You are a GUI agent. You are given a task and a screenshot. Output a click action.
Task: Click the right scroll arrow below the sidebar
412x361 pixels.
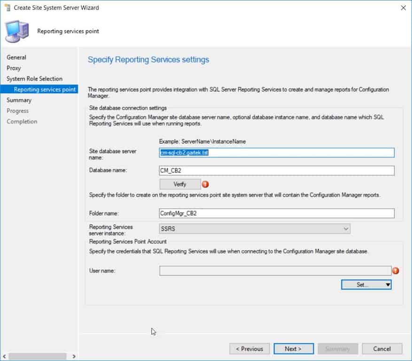73,357
